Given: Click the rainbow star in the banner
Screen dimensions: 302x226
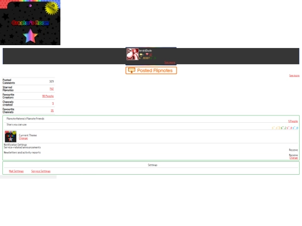Looking at the screenshot, I should pyautogui.click(x=30, y=36).
